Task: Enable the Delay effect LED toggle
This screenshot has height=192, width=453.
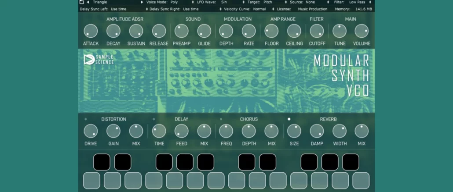Action: coord(153,119)
